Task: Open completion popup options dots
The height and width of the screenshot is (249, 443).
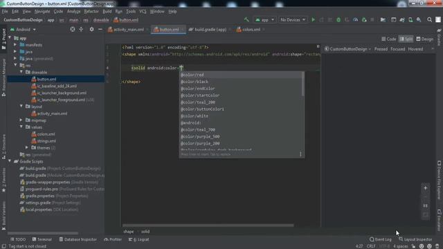Action: [x=300, y=154]
